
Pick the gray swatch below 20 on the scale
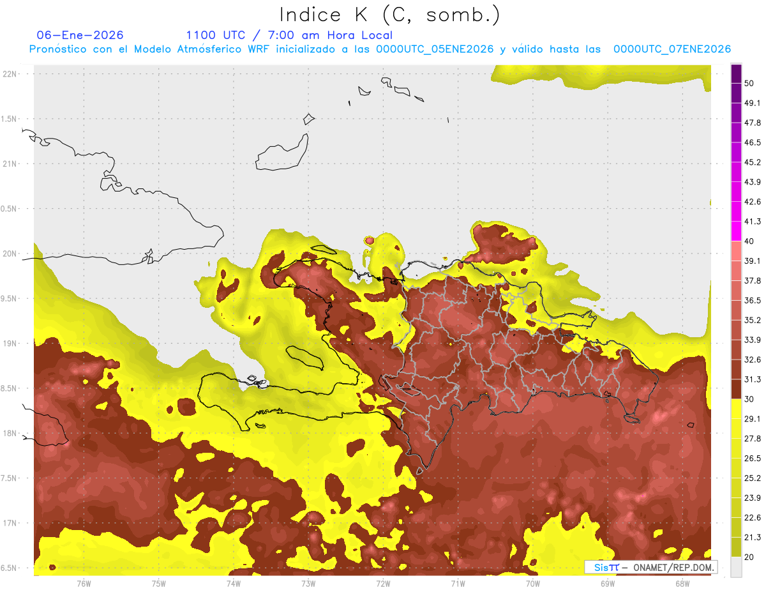click(x=736, y=567)
